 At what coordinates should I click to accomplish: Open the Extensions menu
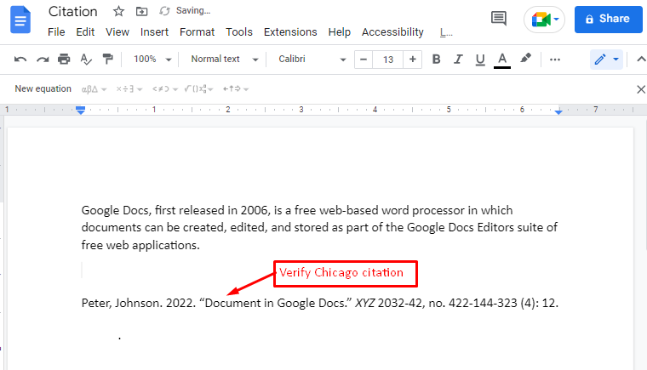coord(290,32)
